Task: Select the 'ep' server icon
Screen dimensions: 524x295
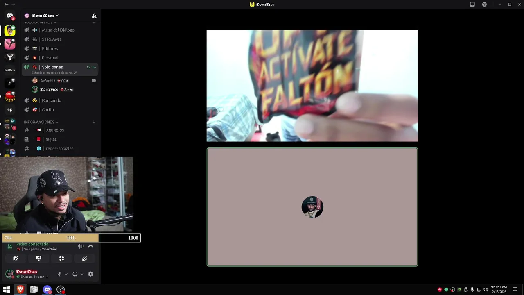Action: [10, 109]
